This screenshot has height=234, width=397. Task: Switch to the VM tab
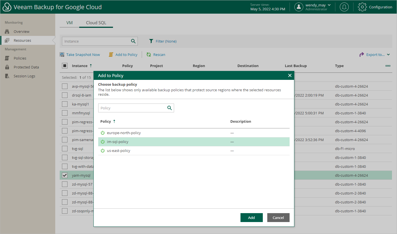pyautogui.click(x=69, y=23)
